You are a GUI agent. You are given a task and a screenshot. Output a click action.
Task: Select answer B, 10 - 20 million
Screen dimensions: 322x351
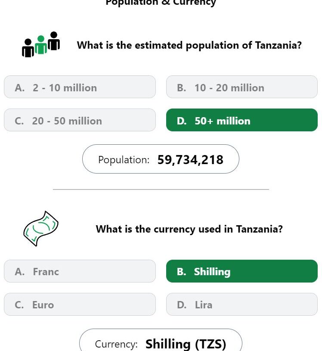click(x=242, y=87)
